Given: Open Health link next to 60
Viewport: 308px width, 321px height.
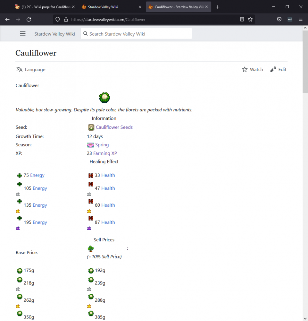Looking at the screenshot, I should point(108,205).
